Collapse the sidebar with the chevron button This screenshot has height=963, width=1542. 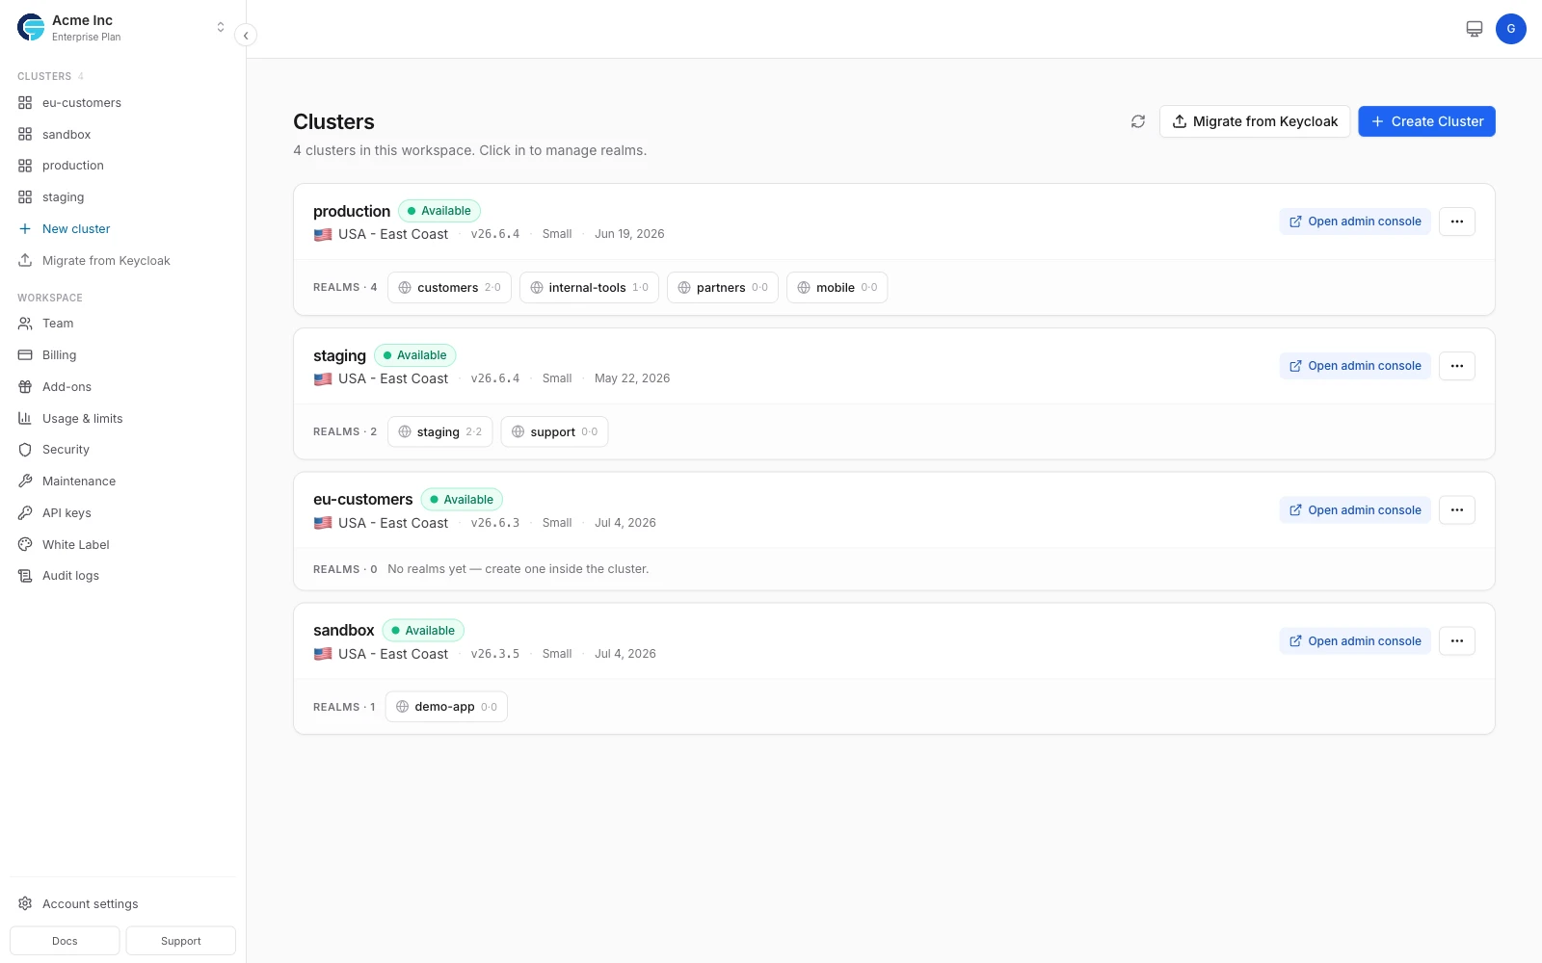[246, 36]
